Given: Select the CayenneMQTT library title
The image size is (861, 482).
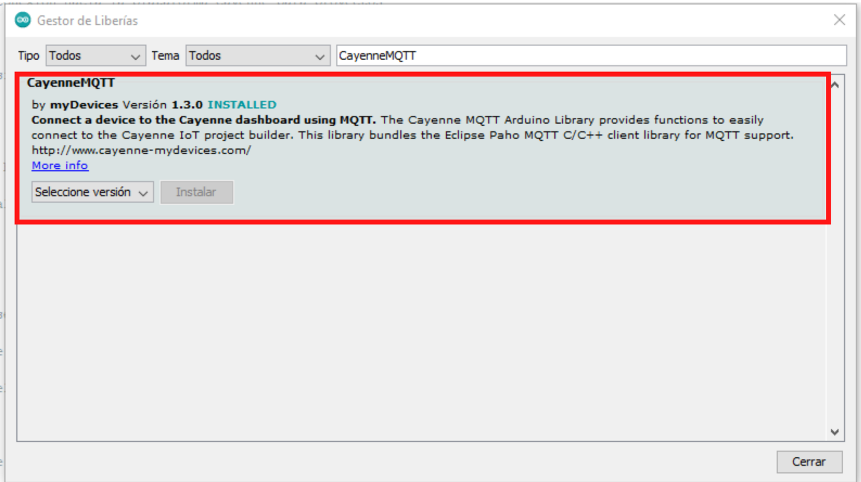Looking at the screenshot, I should pos(70,83).
